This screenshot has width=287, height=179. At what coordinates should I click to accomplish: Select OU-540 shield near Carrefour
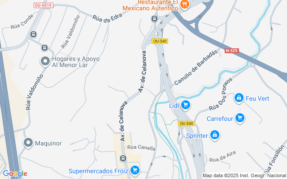point(186,124)
